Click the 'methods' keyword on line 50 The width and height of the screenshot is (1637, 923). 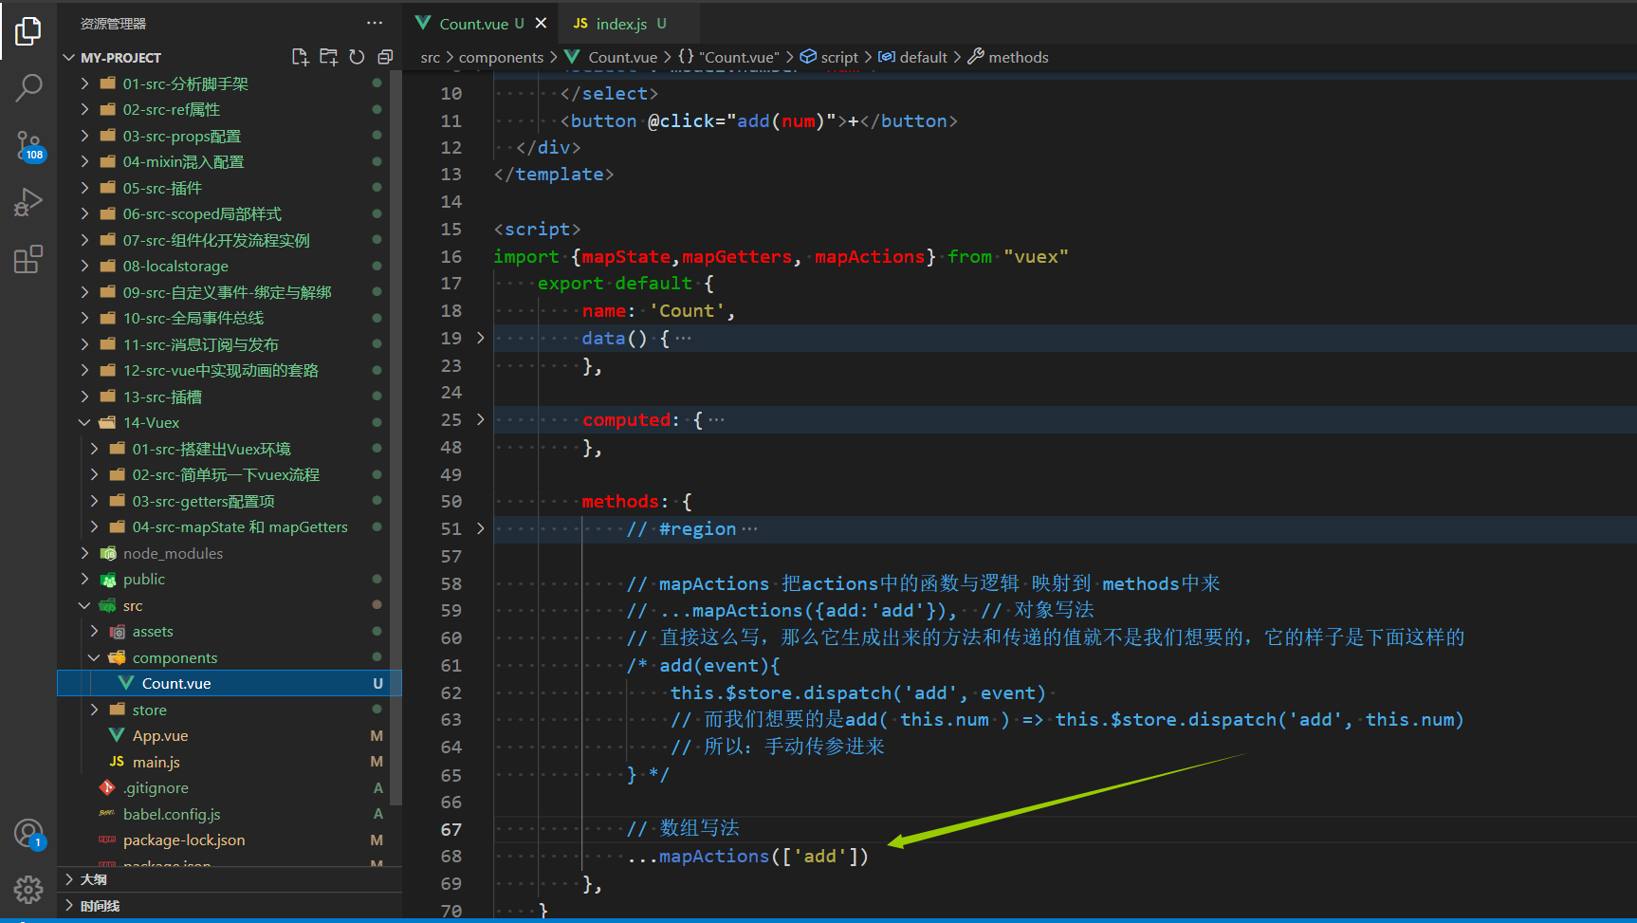click(620, 501)
